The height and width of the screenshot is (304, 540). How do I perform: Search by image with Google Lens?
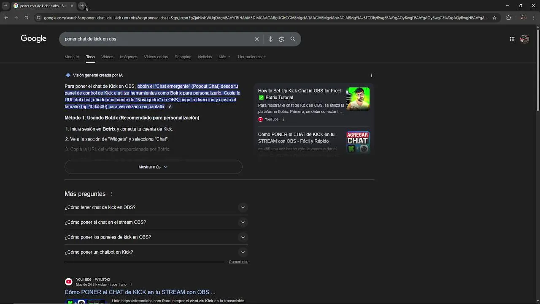282,39
